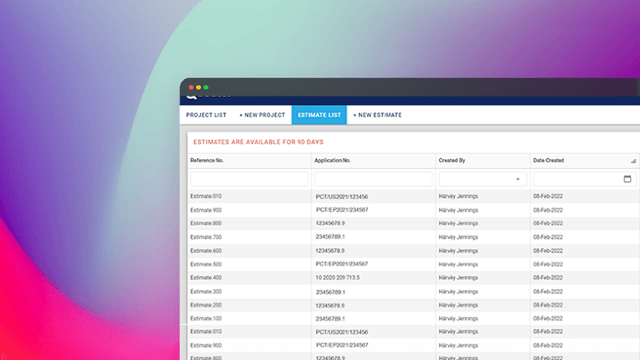640x360 pixels.
Task: Click the Date Created column header
Action: pyautogui.click(x=549, y=161)
